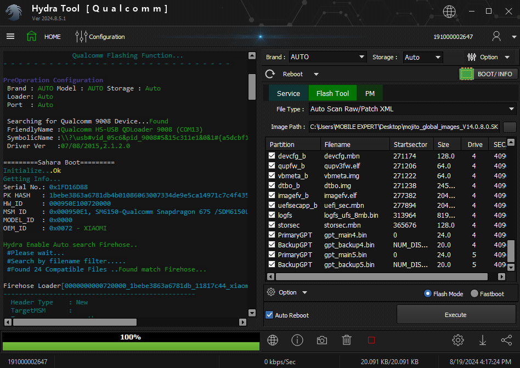Expand the account dropdown arrow

[x=514, y=37]
